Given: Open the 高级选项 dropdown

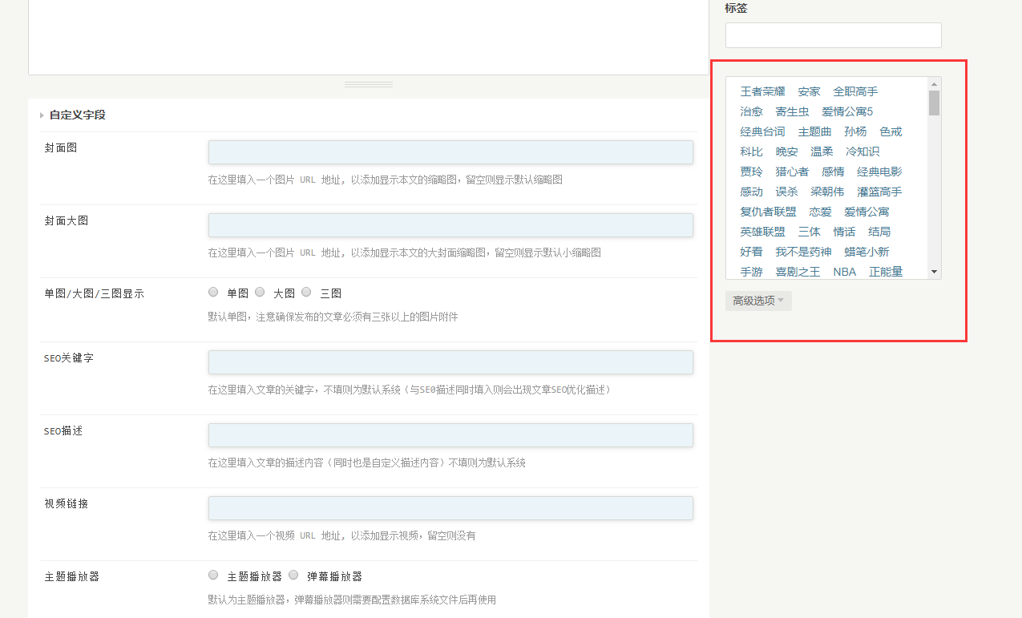Looking at the screenshot, I should [x=758, y=301].
